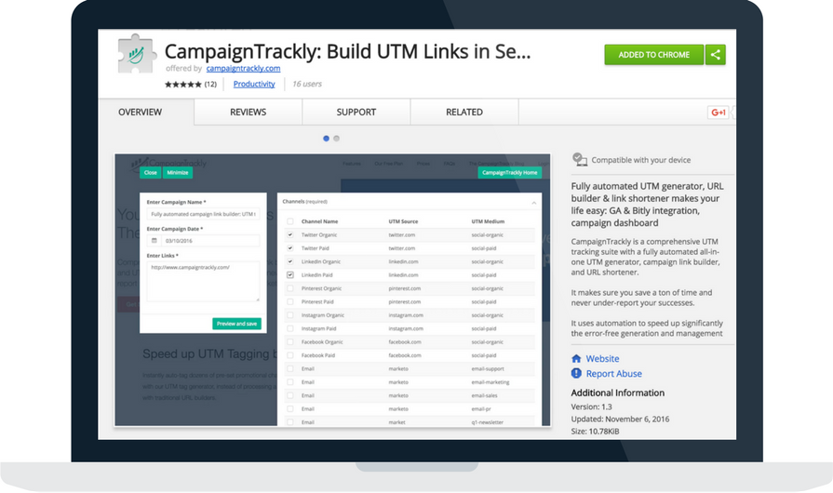This screenshot has height=493, width=833.
Task: Click the Preview and save button
Action: [x=236, y=324]
